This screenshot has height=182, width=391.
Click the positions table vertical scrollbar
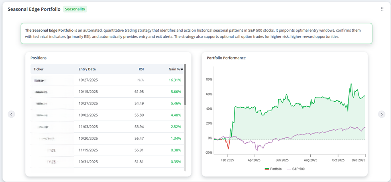(185, 85)
